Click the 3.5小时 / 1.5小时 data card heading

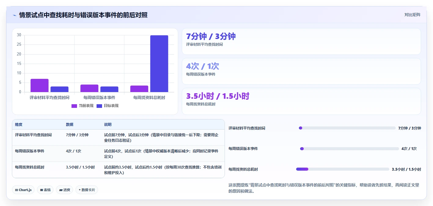click(x=218, y=96)
